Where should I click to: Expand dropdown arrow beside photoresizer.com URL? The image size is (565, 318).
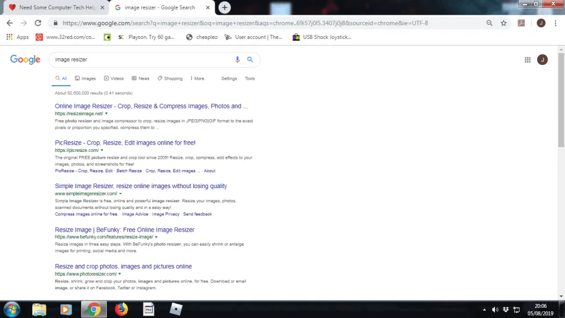pos(120,274)
